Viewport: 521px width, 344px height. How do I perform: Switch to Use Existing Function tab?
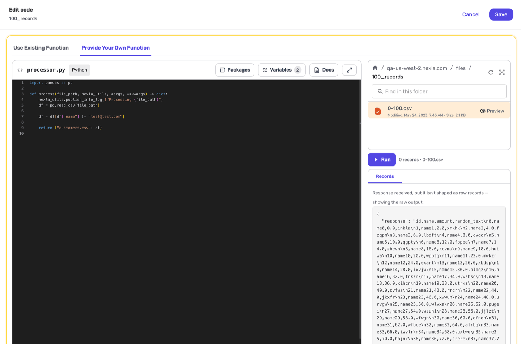click(x=41, y=48)
